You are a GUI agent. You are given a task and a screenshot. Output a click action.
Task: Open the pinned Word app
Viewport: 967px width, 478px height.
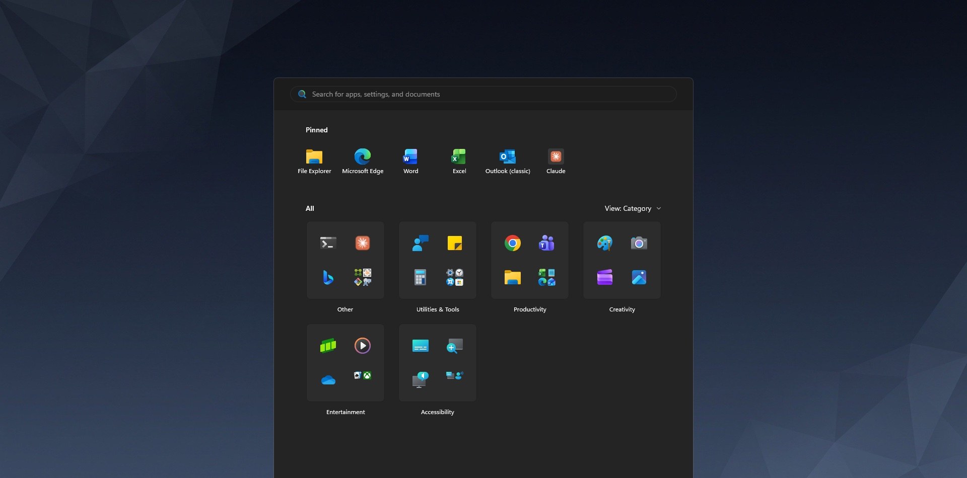[410, 162]
